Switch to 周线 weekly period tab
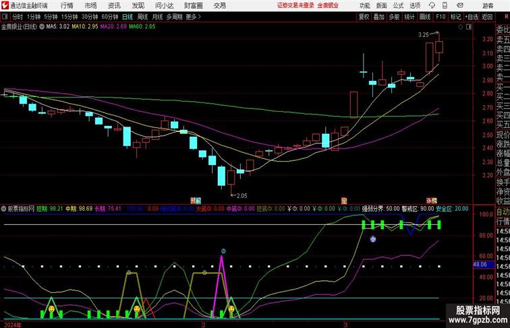Screen dimensions: 510x328 [142, 17]
